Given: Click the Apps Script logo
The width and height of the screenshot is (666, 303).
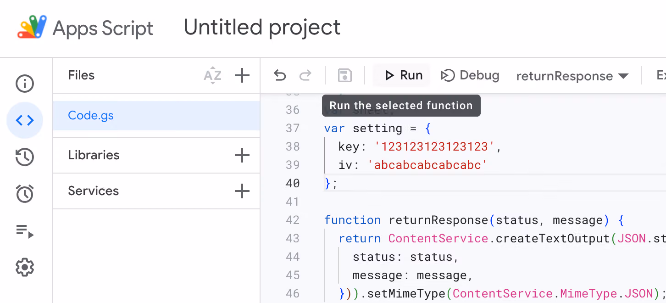Looking at the screenshot, I should tap(32, 28).
